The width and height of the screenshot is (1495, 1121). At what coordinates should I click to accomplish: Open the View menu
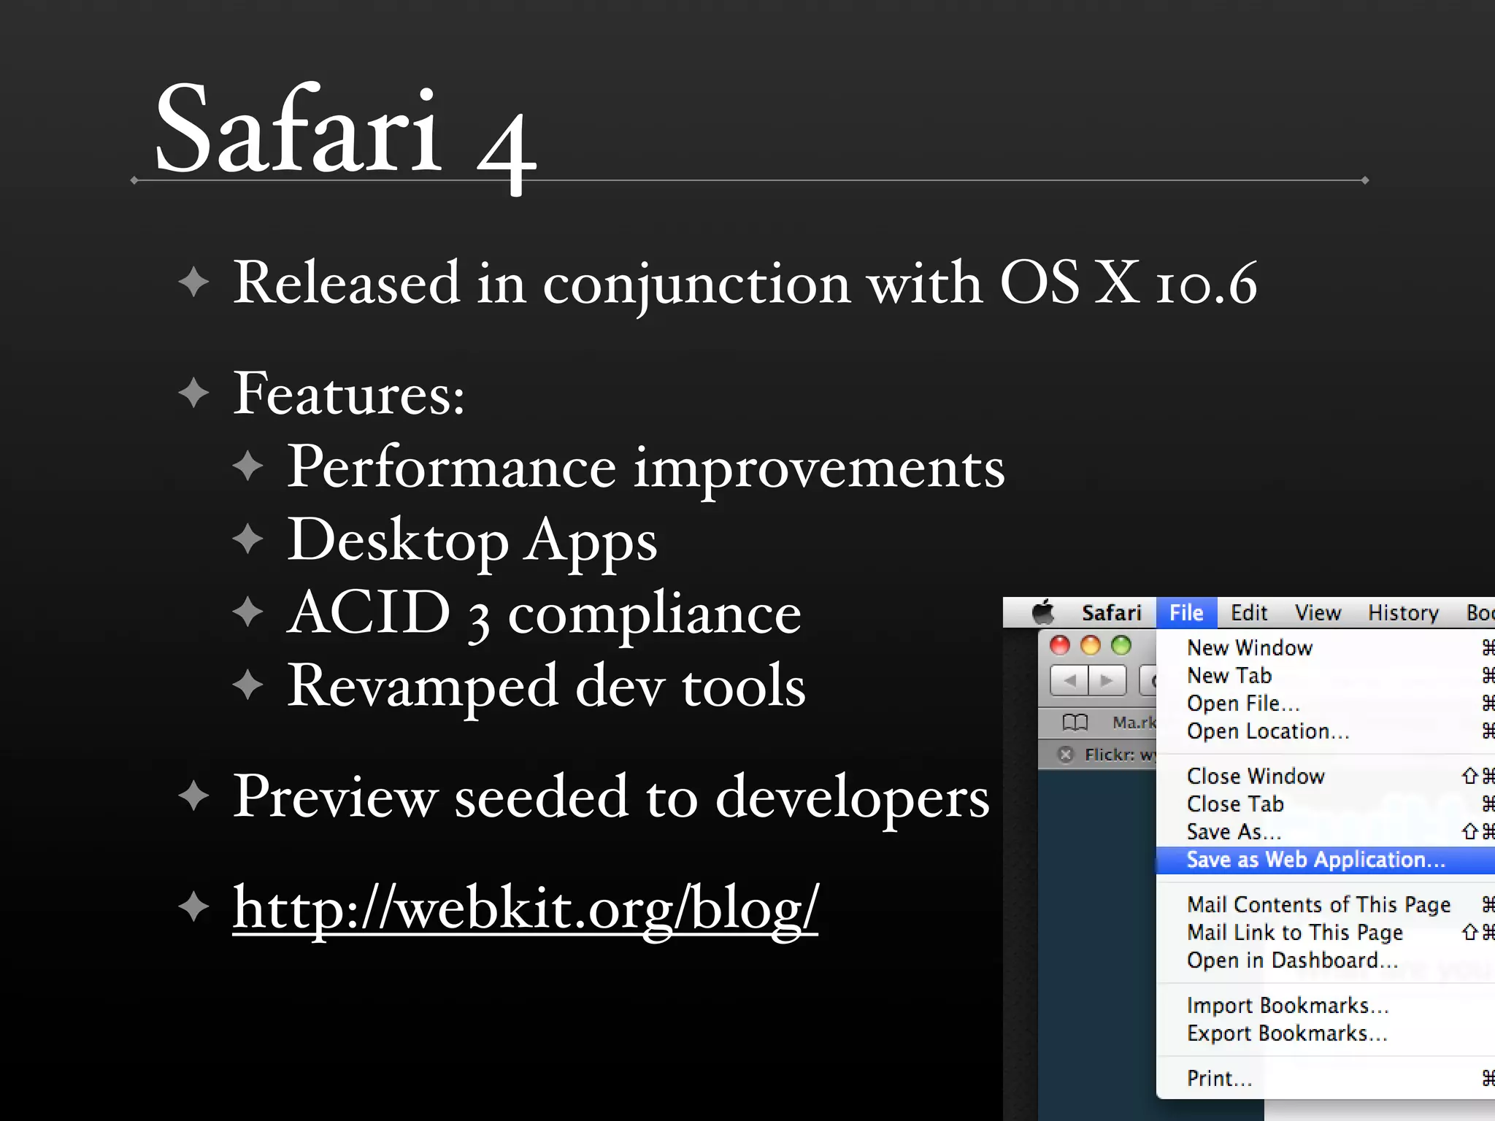click(1318, 613)
